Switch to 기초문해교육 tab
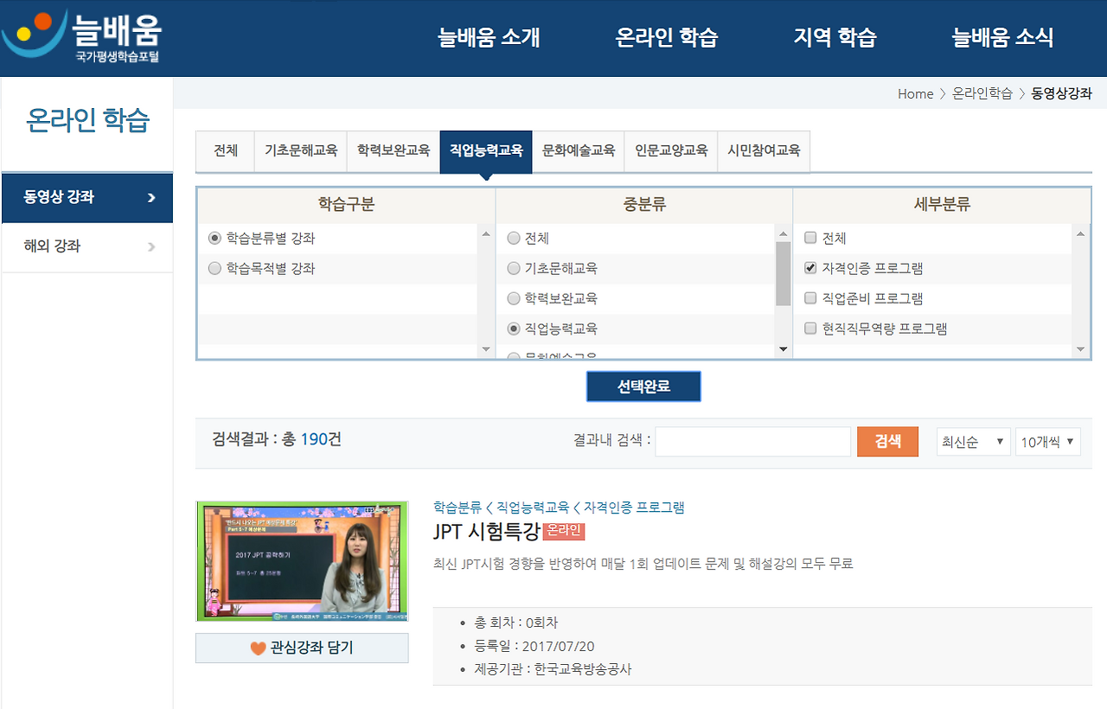 [301, 150]
